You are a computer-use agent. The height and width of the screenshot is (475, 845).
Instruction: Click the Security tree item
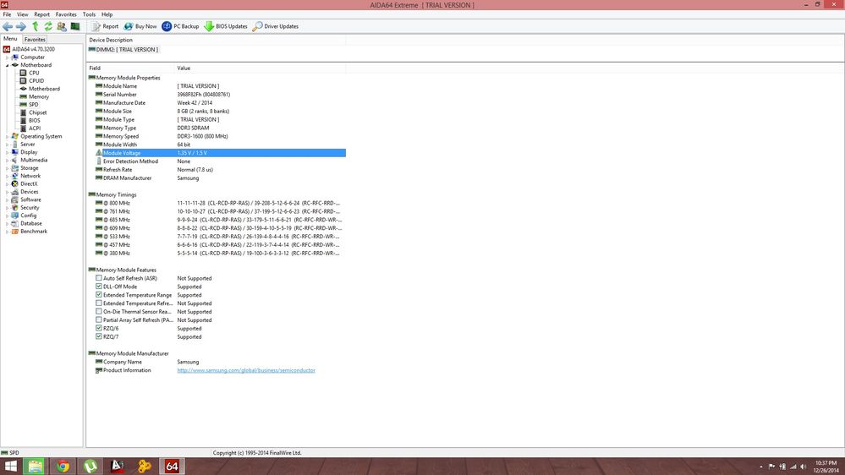(x=30, y=207)
